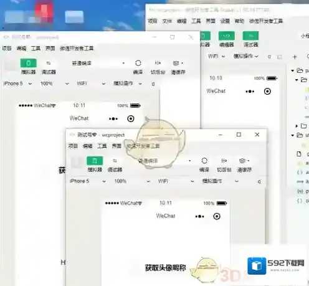The height and width of the screenshot is (286, 309).
Task: Open 项目 menu in left middle window
Action: 7,49
